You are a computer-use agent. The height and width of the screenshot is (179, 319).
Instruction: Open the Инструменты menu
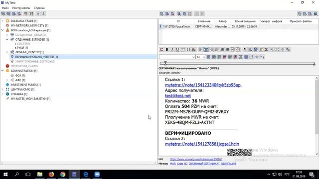[x=21, y=8]
